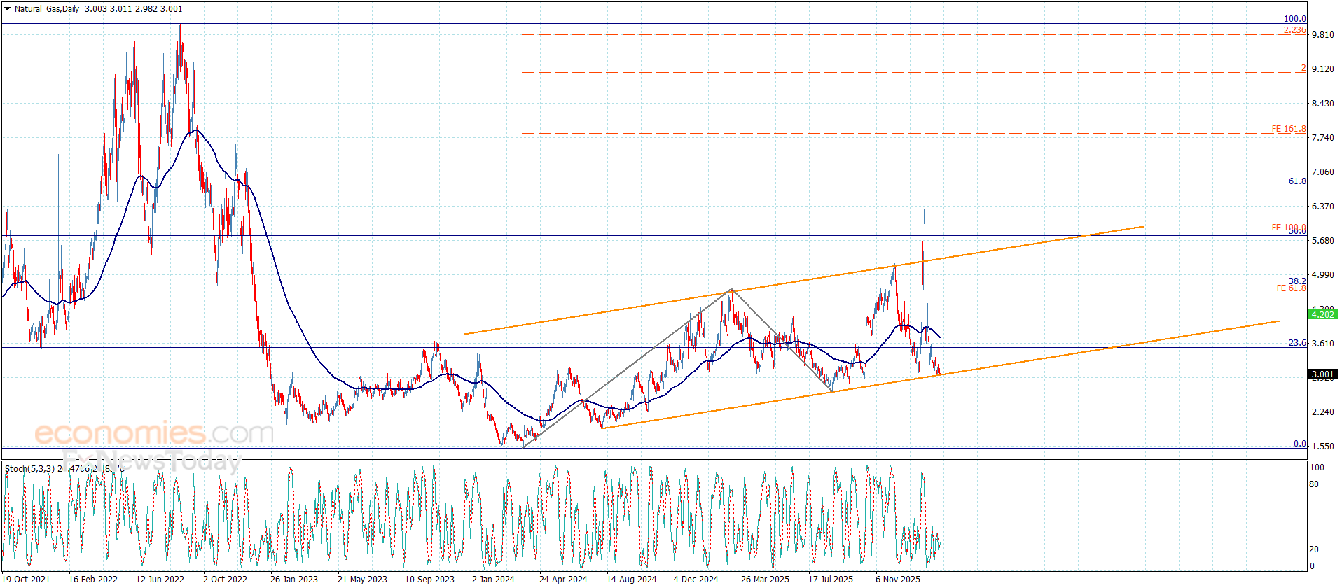
Task: Click the stochastic 20 level label
Action: [1314, 549]
